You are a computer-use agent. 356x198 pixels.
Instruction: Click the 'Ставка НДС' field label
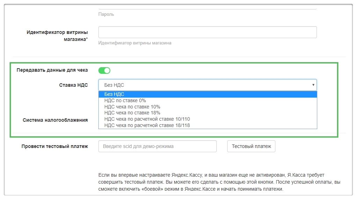73,85
